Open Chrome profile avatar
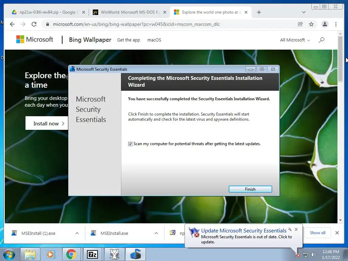This screenshot has height=261, width=348. (325, 24)
